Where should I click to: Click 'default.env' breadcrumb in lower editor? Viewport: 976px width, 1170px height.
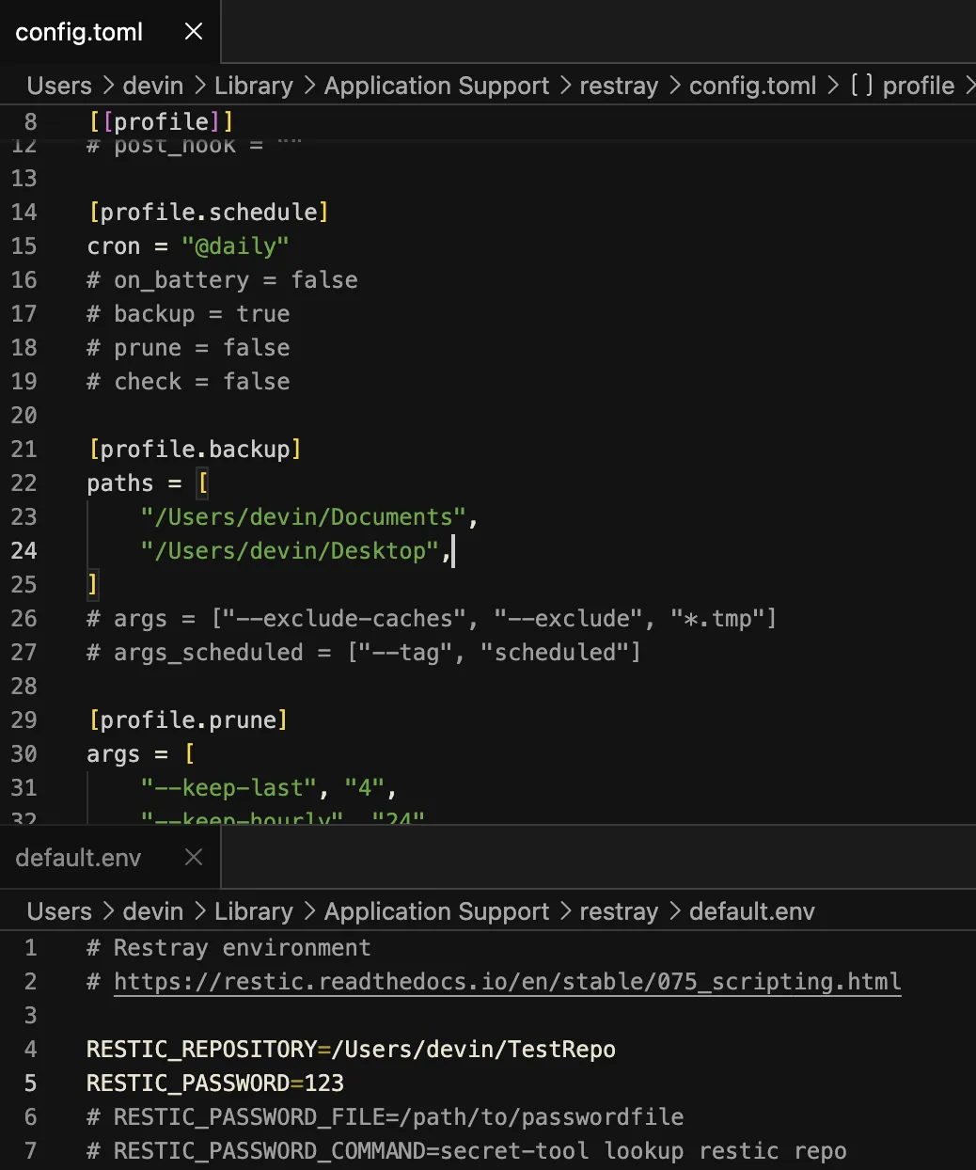tap(752, 911)
